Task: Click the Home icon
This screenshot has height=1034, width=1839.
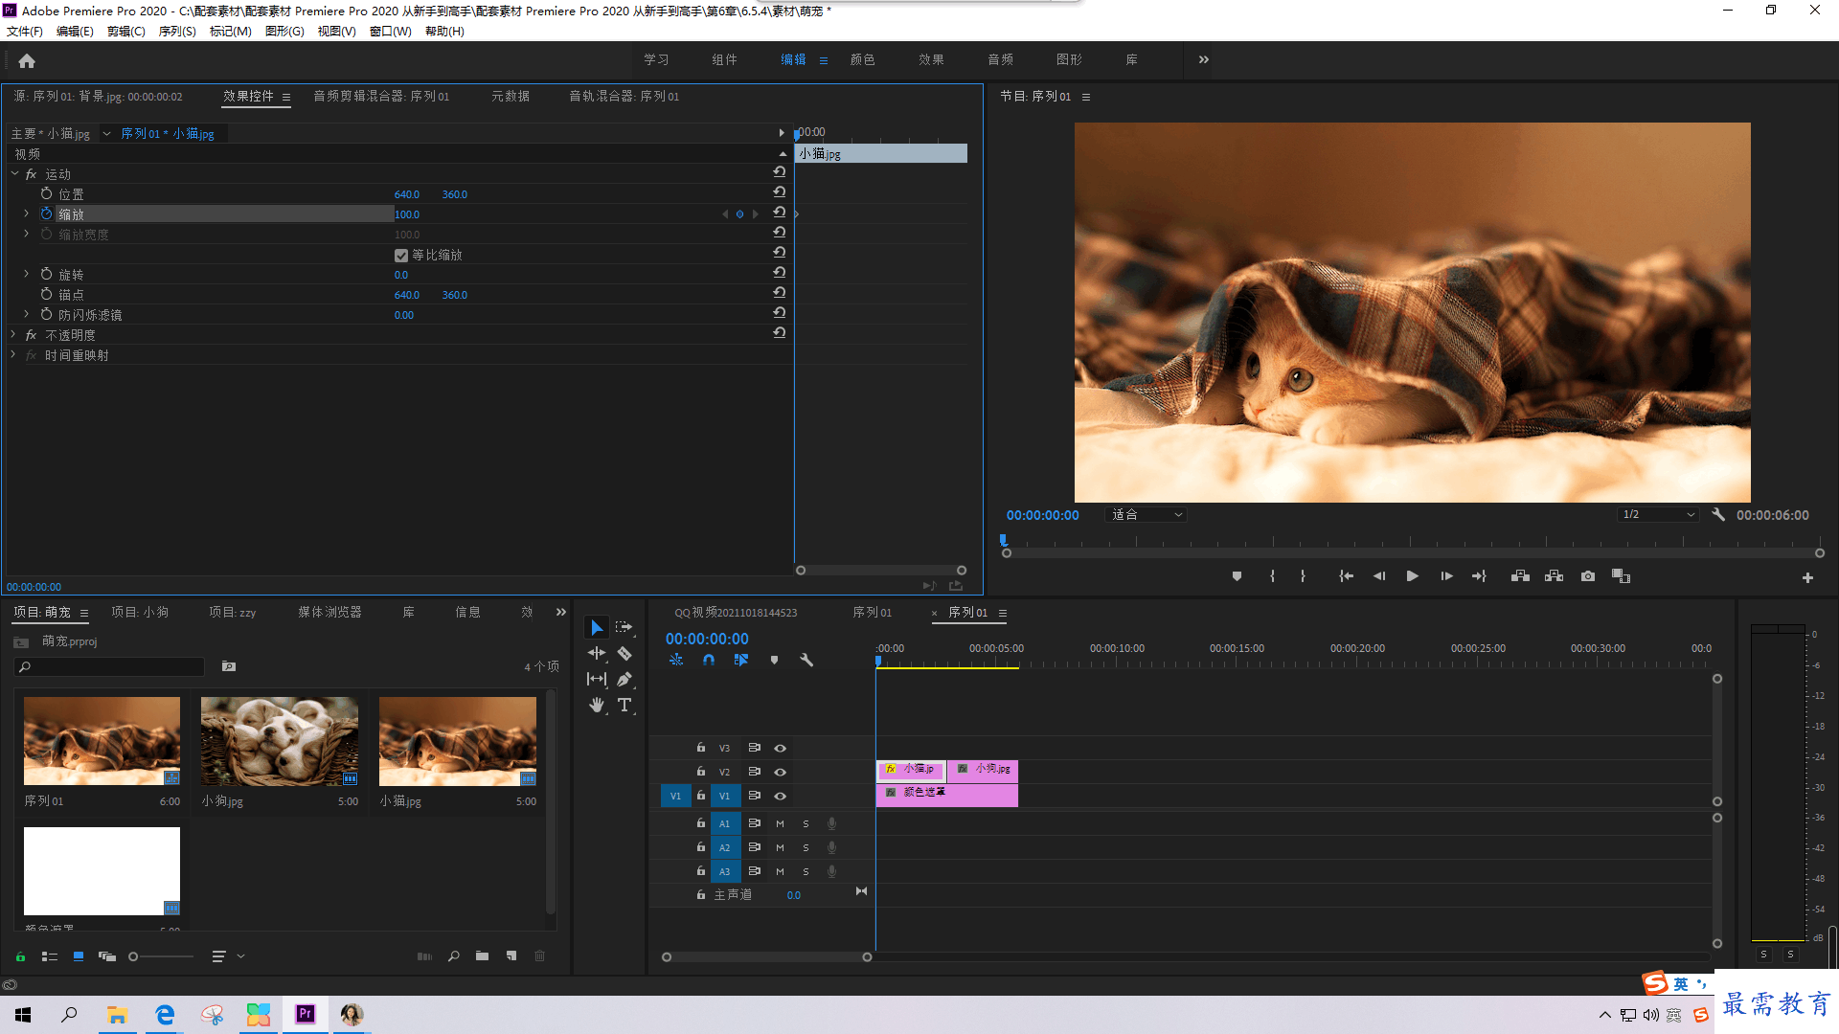Action: coord(27,60)
